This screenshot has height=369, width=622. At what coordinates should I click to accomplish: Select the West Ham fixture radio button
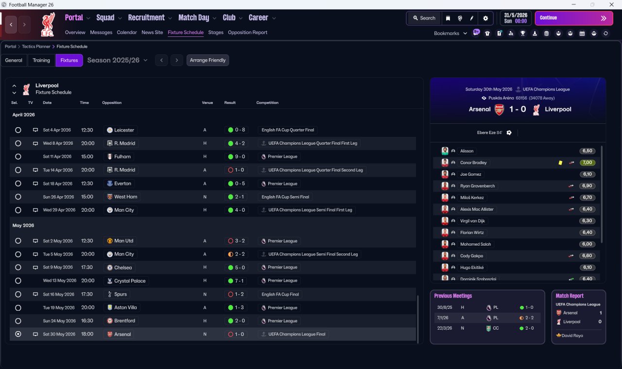18,197
